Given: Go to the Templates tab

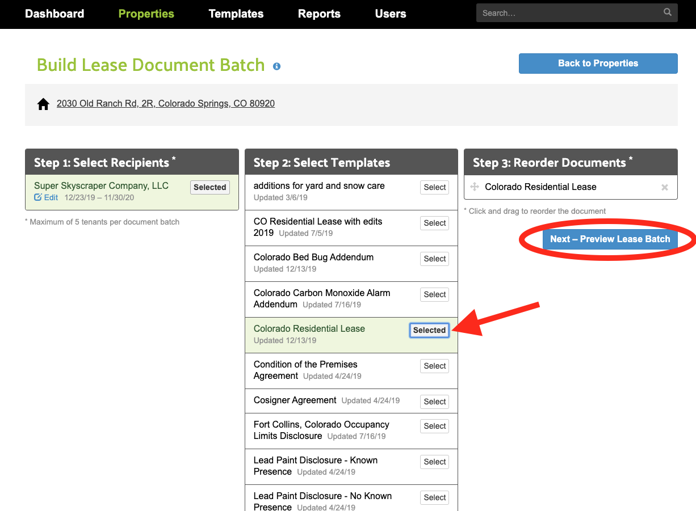Looking at the screenshot, I should pos(236,14).
